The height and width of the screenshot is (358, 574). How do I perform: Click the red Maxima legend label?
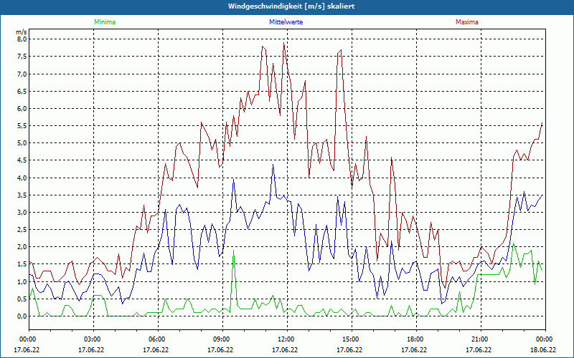467,22
